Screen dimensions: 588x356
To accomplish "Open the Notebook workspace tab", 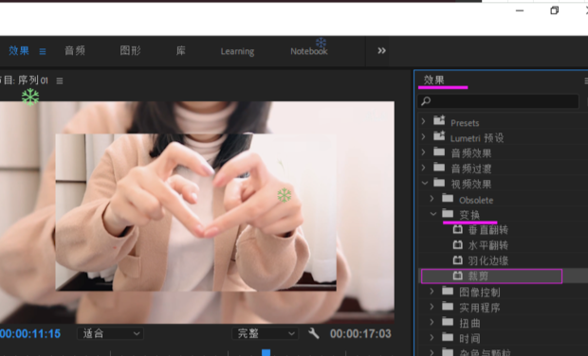I will point(309,51).
